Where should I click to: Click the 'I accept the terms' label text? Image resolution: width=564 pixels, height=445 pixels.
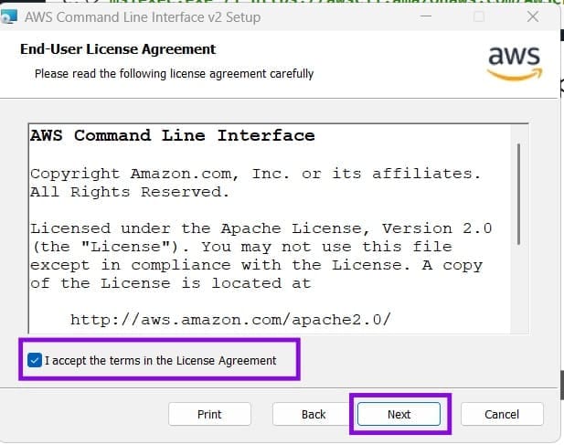pyautogui.click(x=160, y=360)
